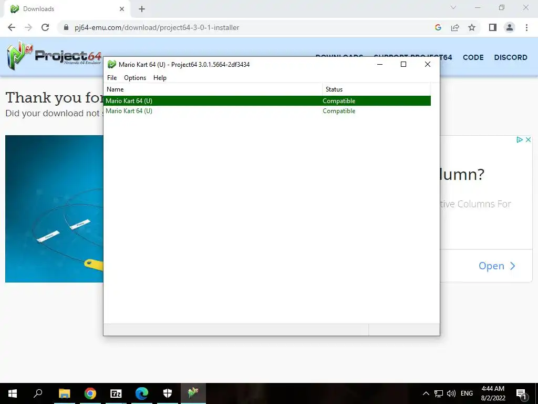Click the Project64 taskbar icon
Image resolution: width=538 pixels, height=404 pixels.
point(193,393)
